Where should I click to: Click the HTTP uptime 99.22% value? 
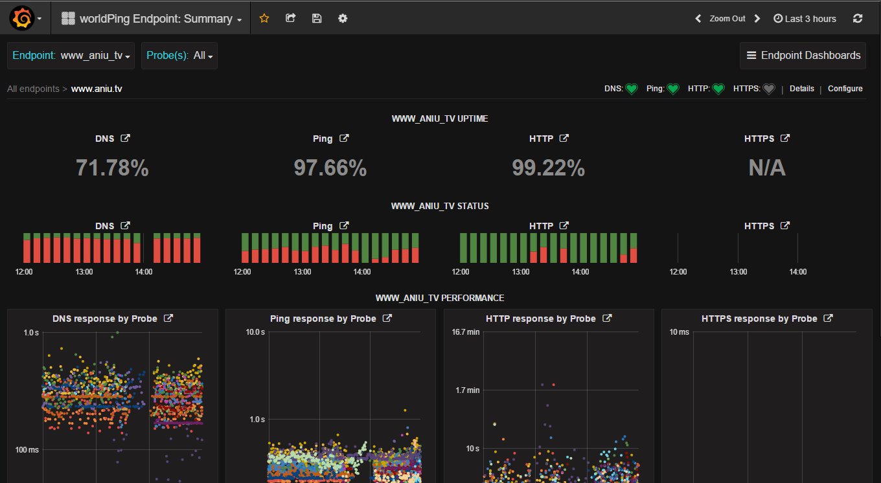tap(549, 168)
